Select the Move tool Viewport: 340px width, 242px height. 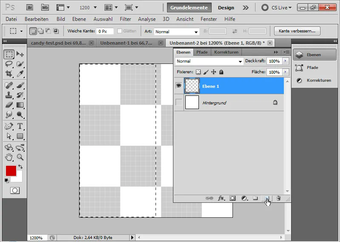[x=20, y=54]
